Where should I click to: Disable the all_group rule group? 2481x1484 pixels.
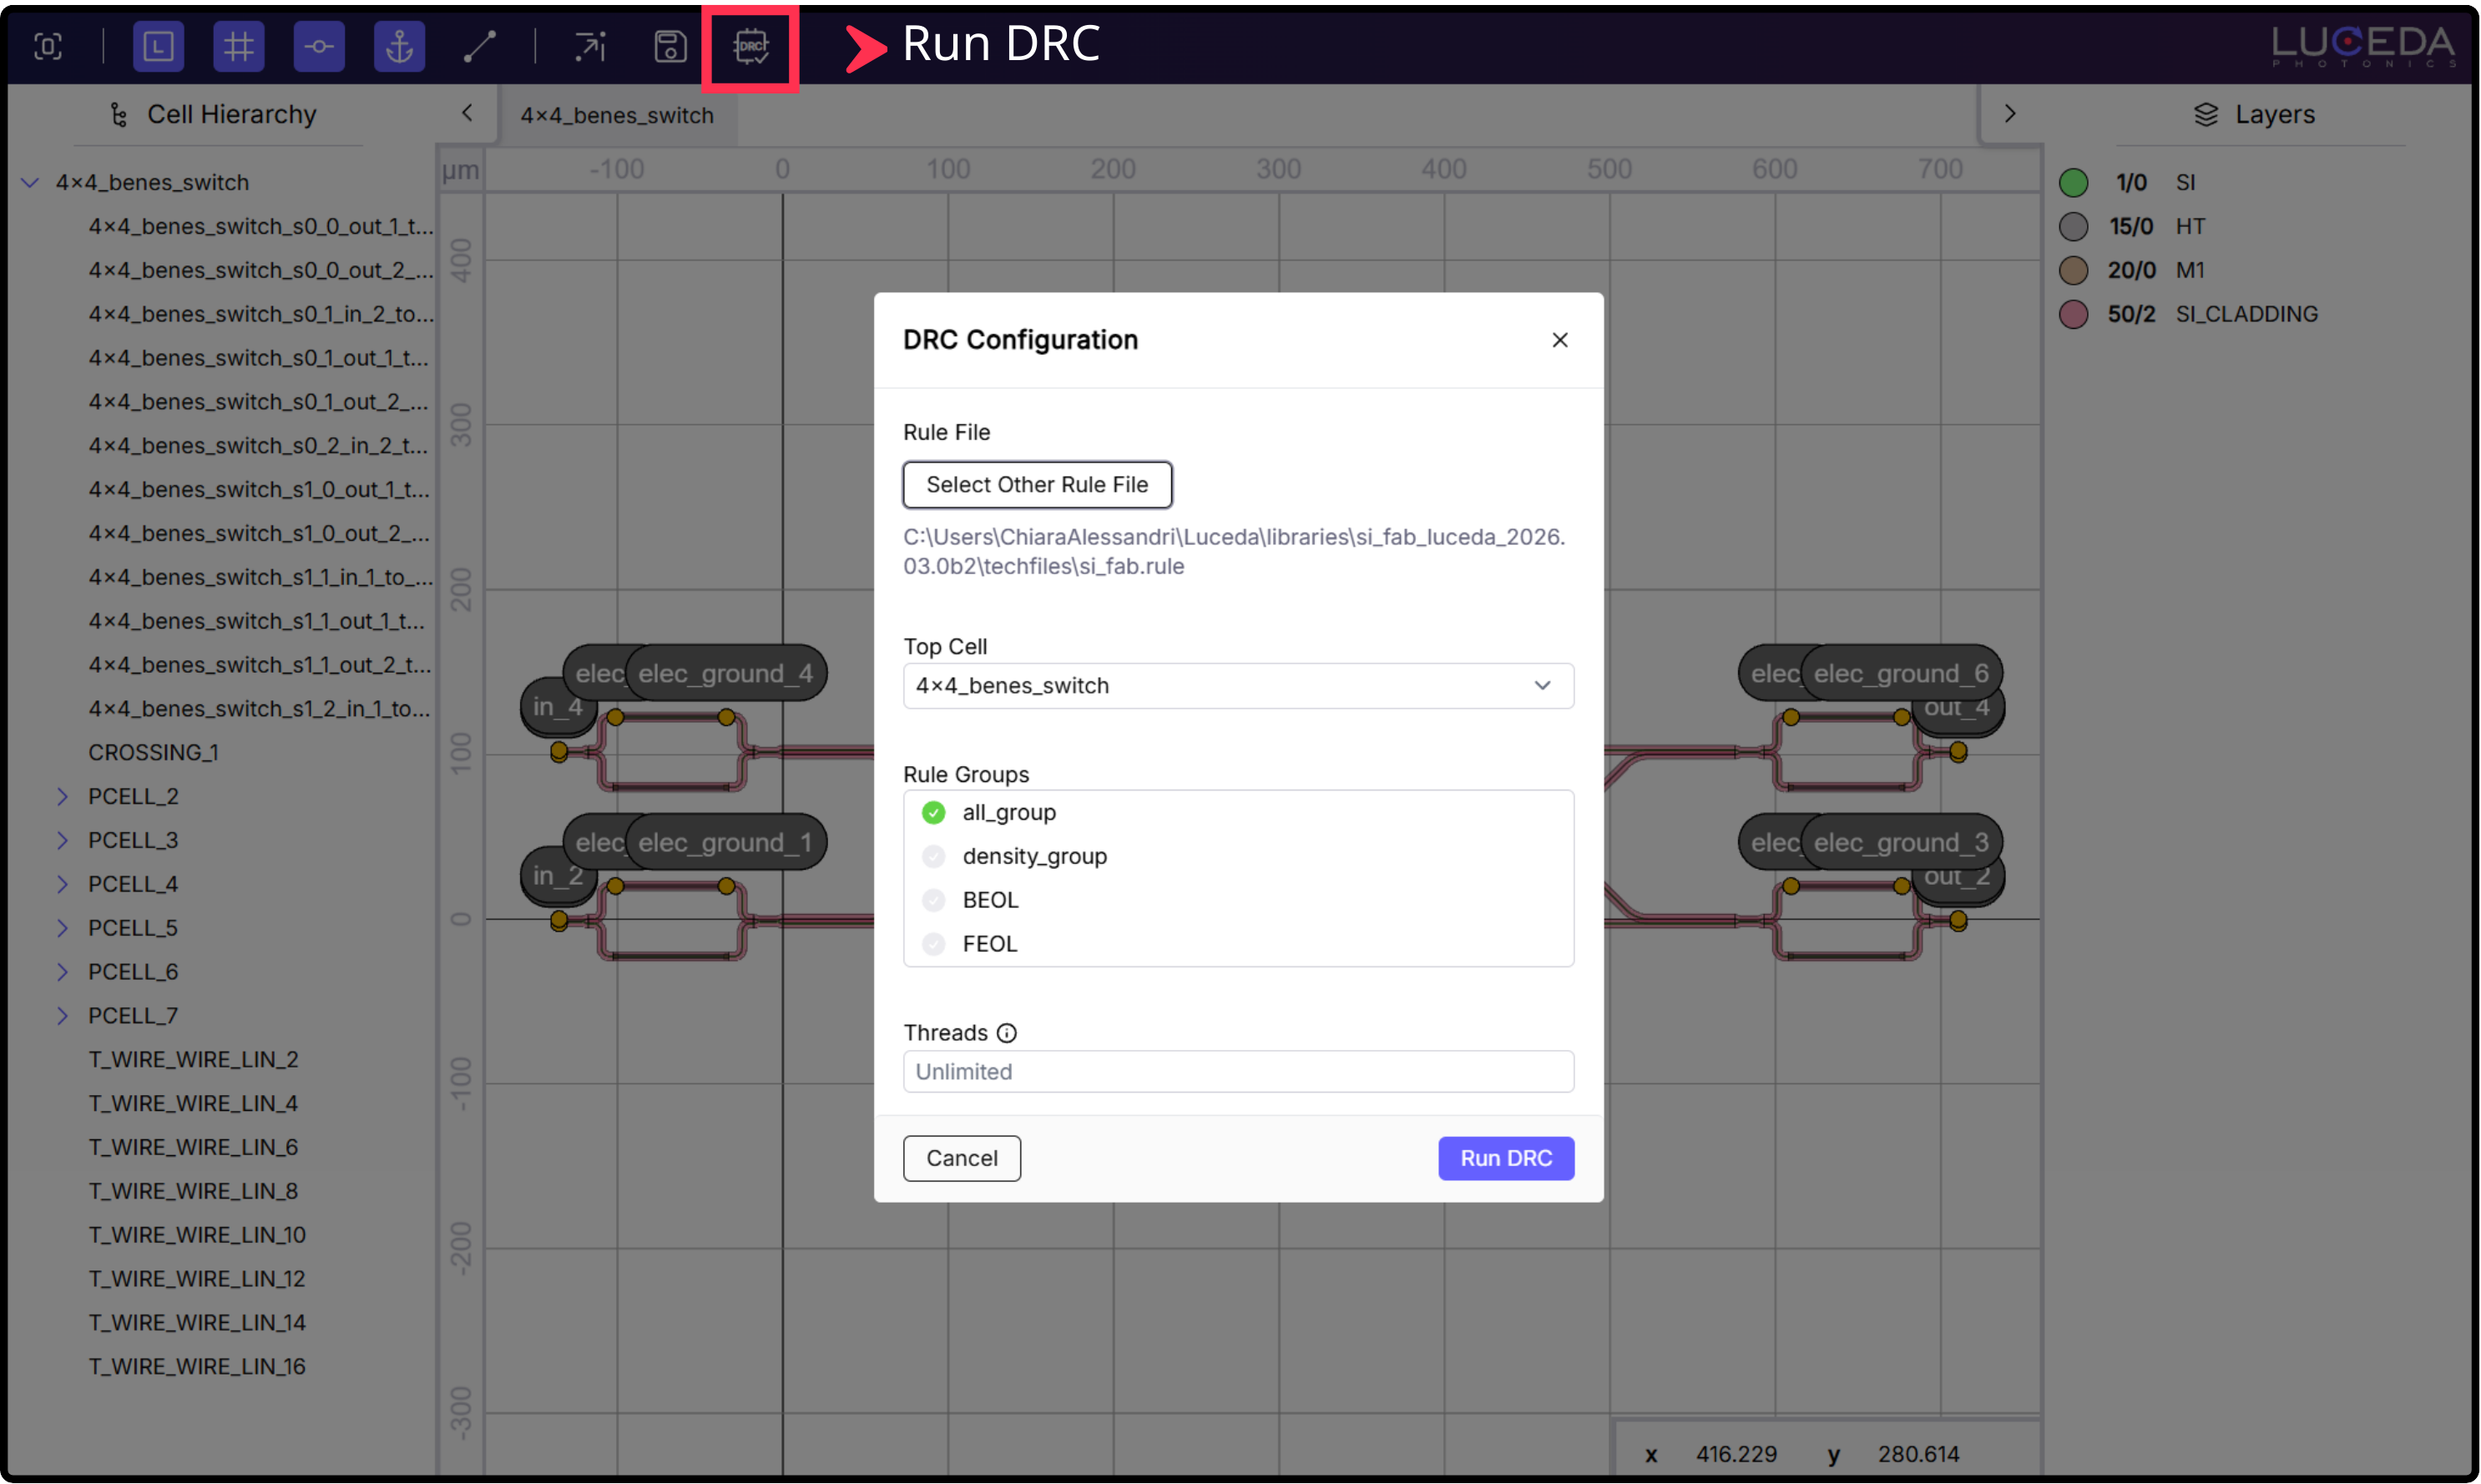pos(934,812)
